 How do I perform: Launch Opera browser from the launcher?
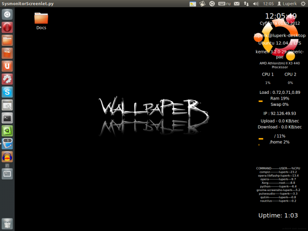[x=7, y=27]
